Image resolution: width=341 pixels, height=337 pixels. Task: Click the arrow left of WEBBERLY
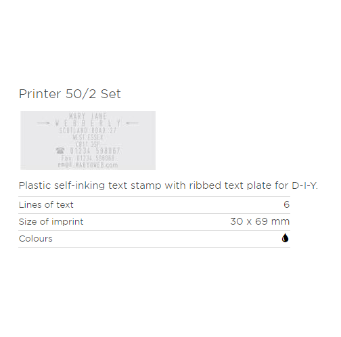pyautogui.click(x=43, y=123)
